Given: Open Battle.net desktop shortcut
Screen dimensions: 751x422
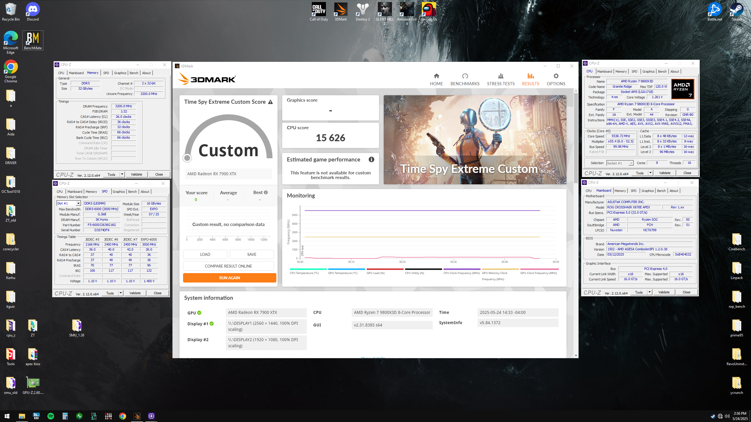Looking at the screenshot, I should pos(715,12).
